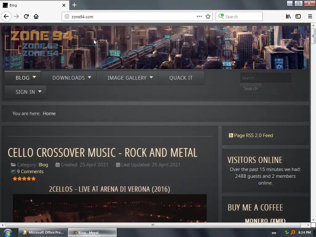Reload the current page
Image resolution: width=316 pixels, height=237 pixels.
[x=26, y=17]
